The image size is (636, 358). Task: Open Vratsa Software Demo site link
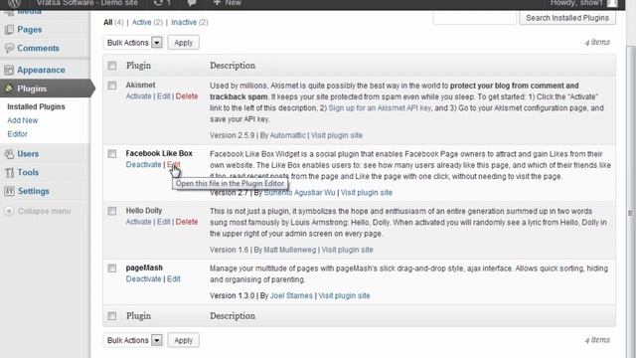(86, 3)
